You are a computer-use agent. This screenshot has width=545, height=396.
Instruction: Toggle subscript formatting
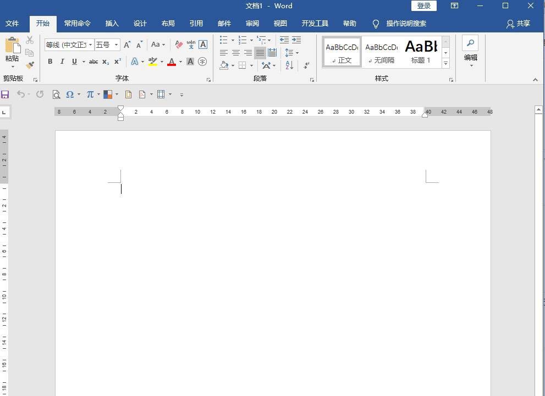[106, 62]
